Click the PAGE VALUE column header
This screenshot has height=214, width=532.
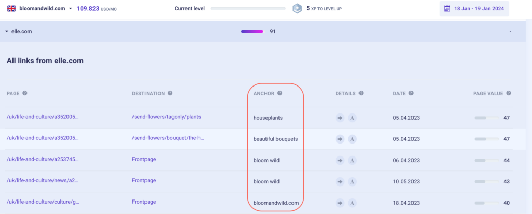click(x=488, y=93)
